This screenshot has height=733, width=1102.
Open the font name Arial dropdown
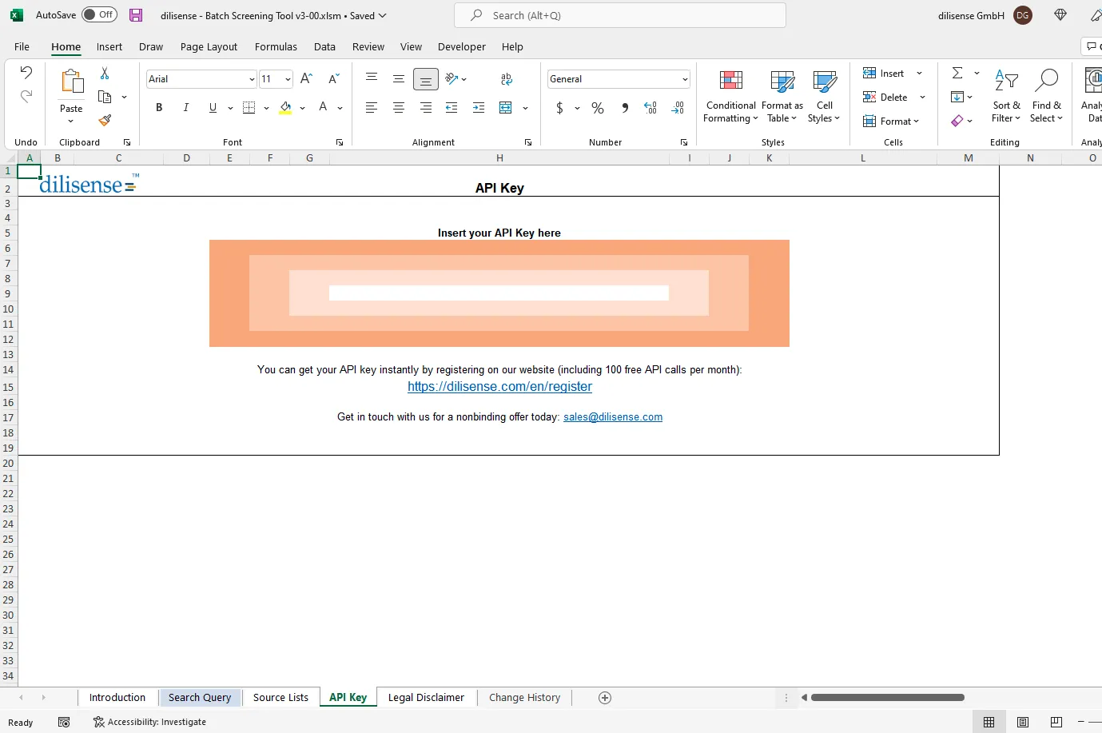pos(252,79)
